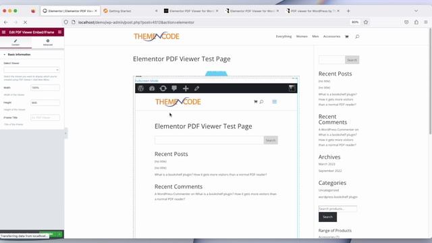Open the comments icon in the admin bar
This screenshot has height=243, width=432.
click(174, 88)
